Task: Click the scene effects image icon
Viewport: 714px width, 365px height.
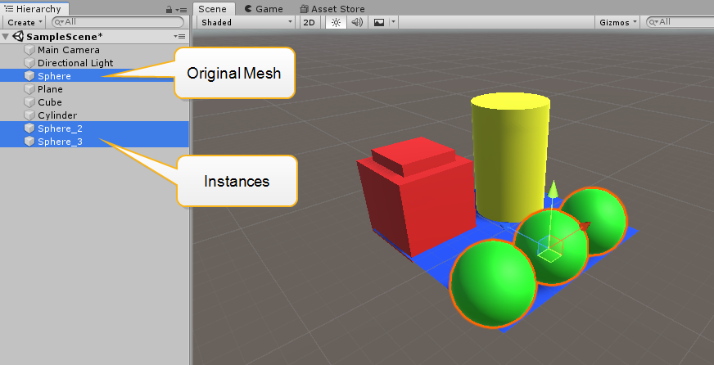Action: (379, 22)
